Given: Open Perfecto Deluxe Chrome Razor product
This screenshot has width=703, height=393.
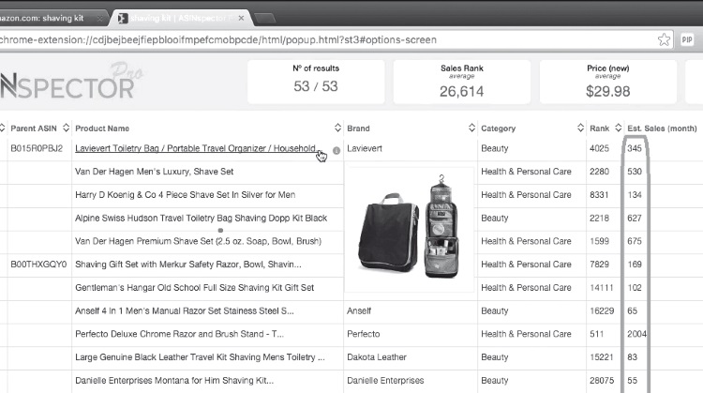Looking at the screenshot, I should (186, 334).
